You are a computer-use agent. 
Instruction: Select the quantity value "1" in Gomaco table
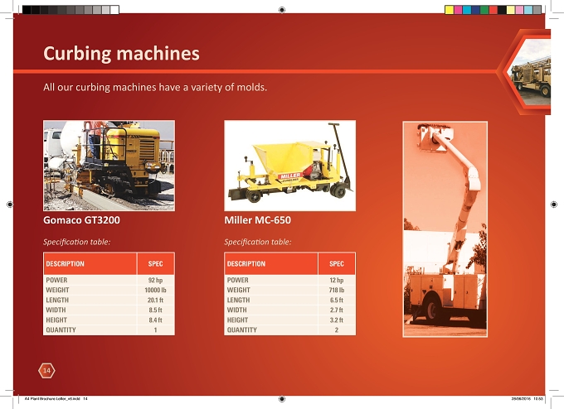click(155, 330)
